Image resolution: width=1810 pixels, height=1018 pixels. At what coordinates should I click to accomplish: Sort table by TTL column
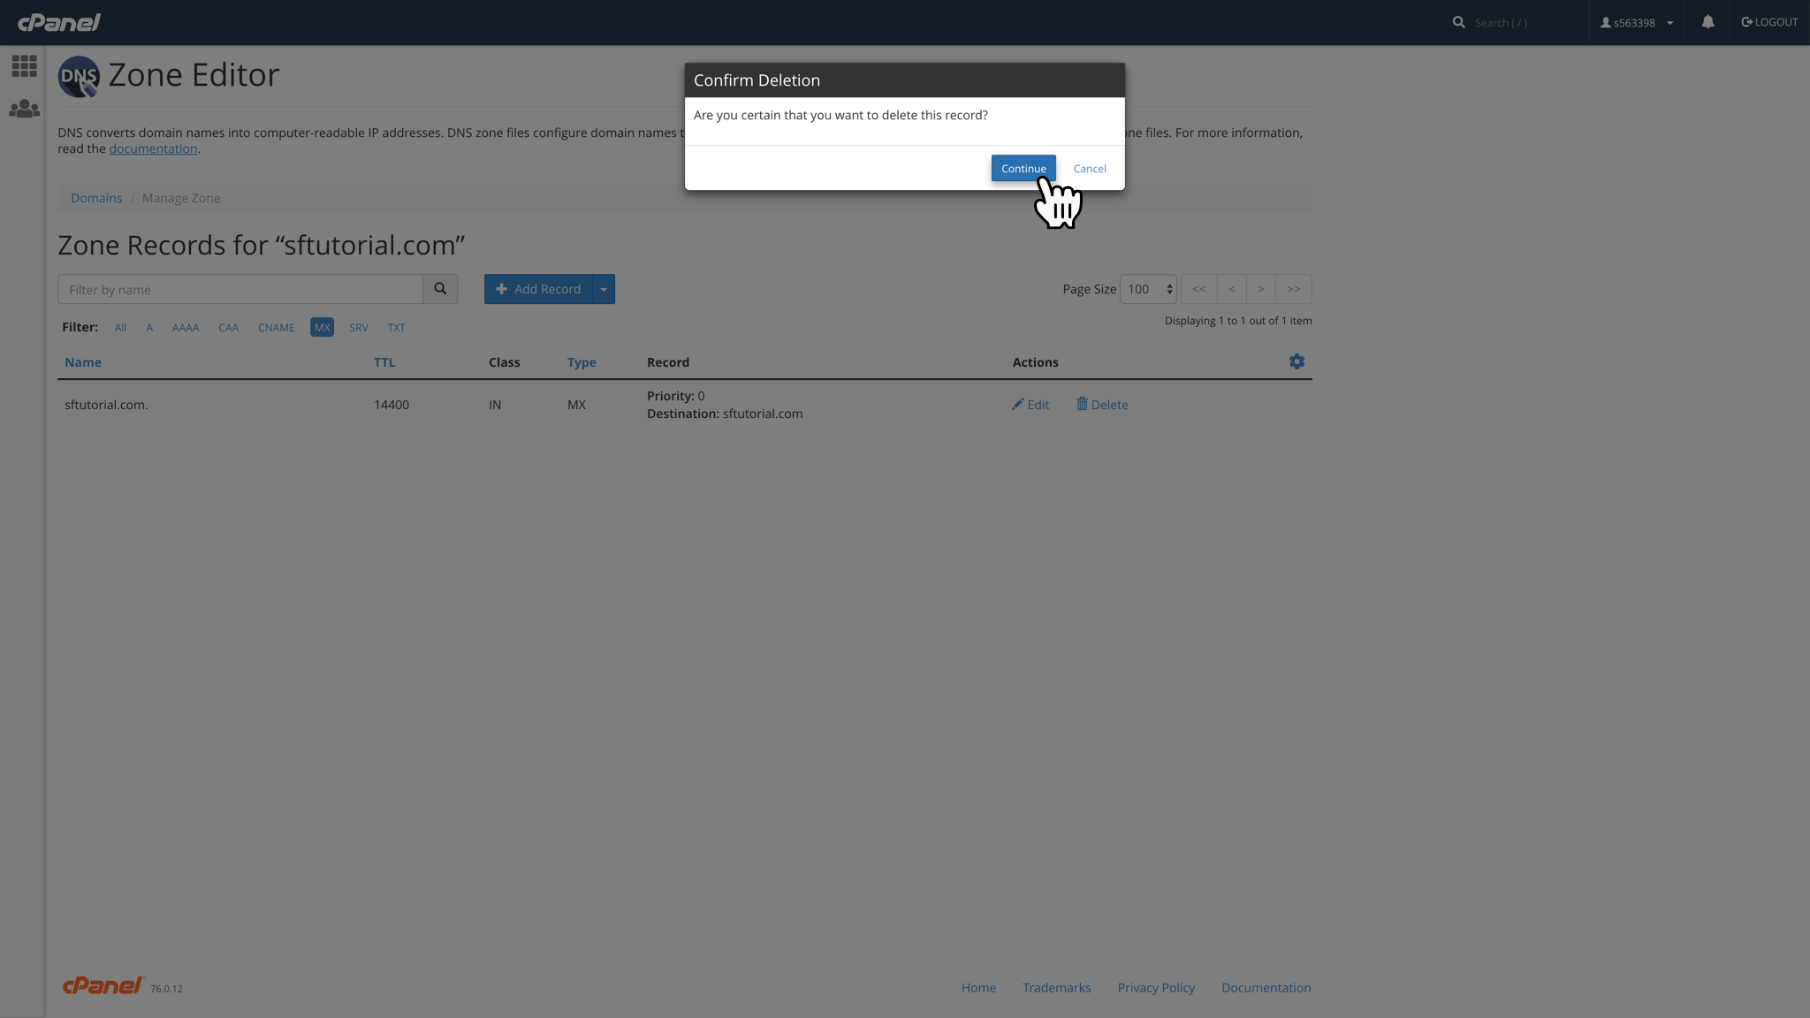click(384, 362)
